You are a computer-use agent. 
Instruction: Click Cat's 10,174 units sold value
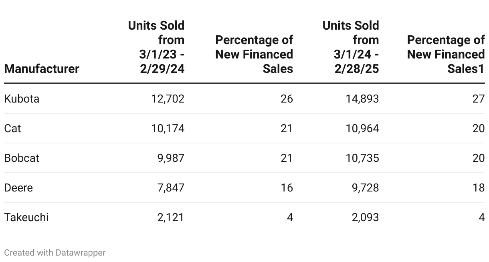pyautogui.click(x=168, y=128)
